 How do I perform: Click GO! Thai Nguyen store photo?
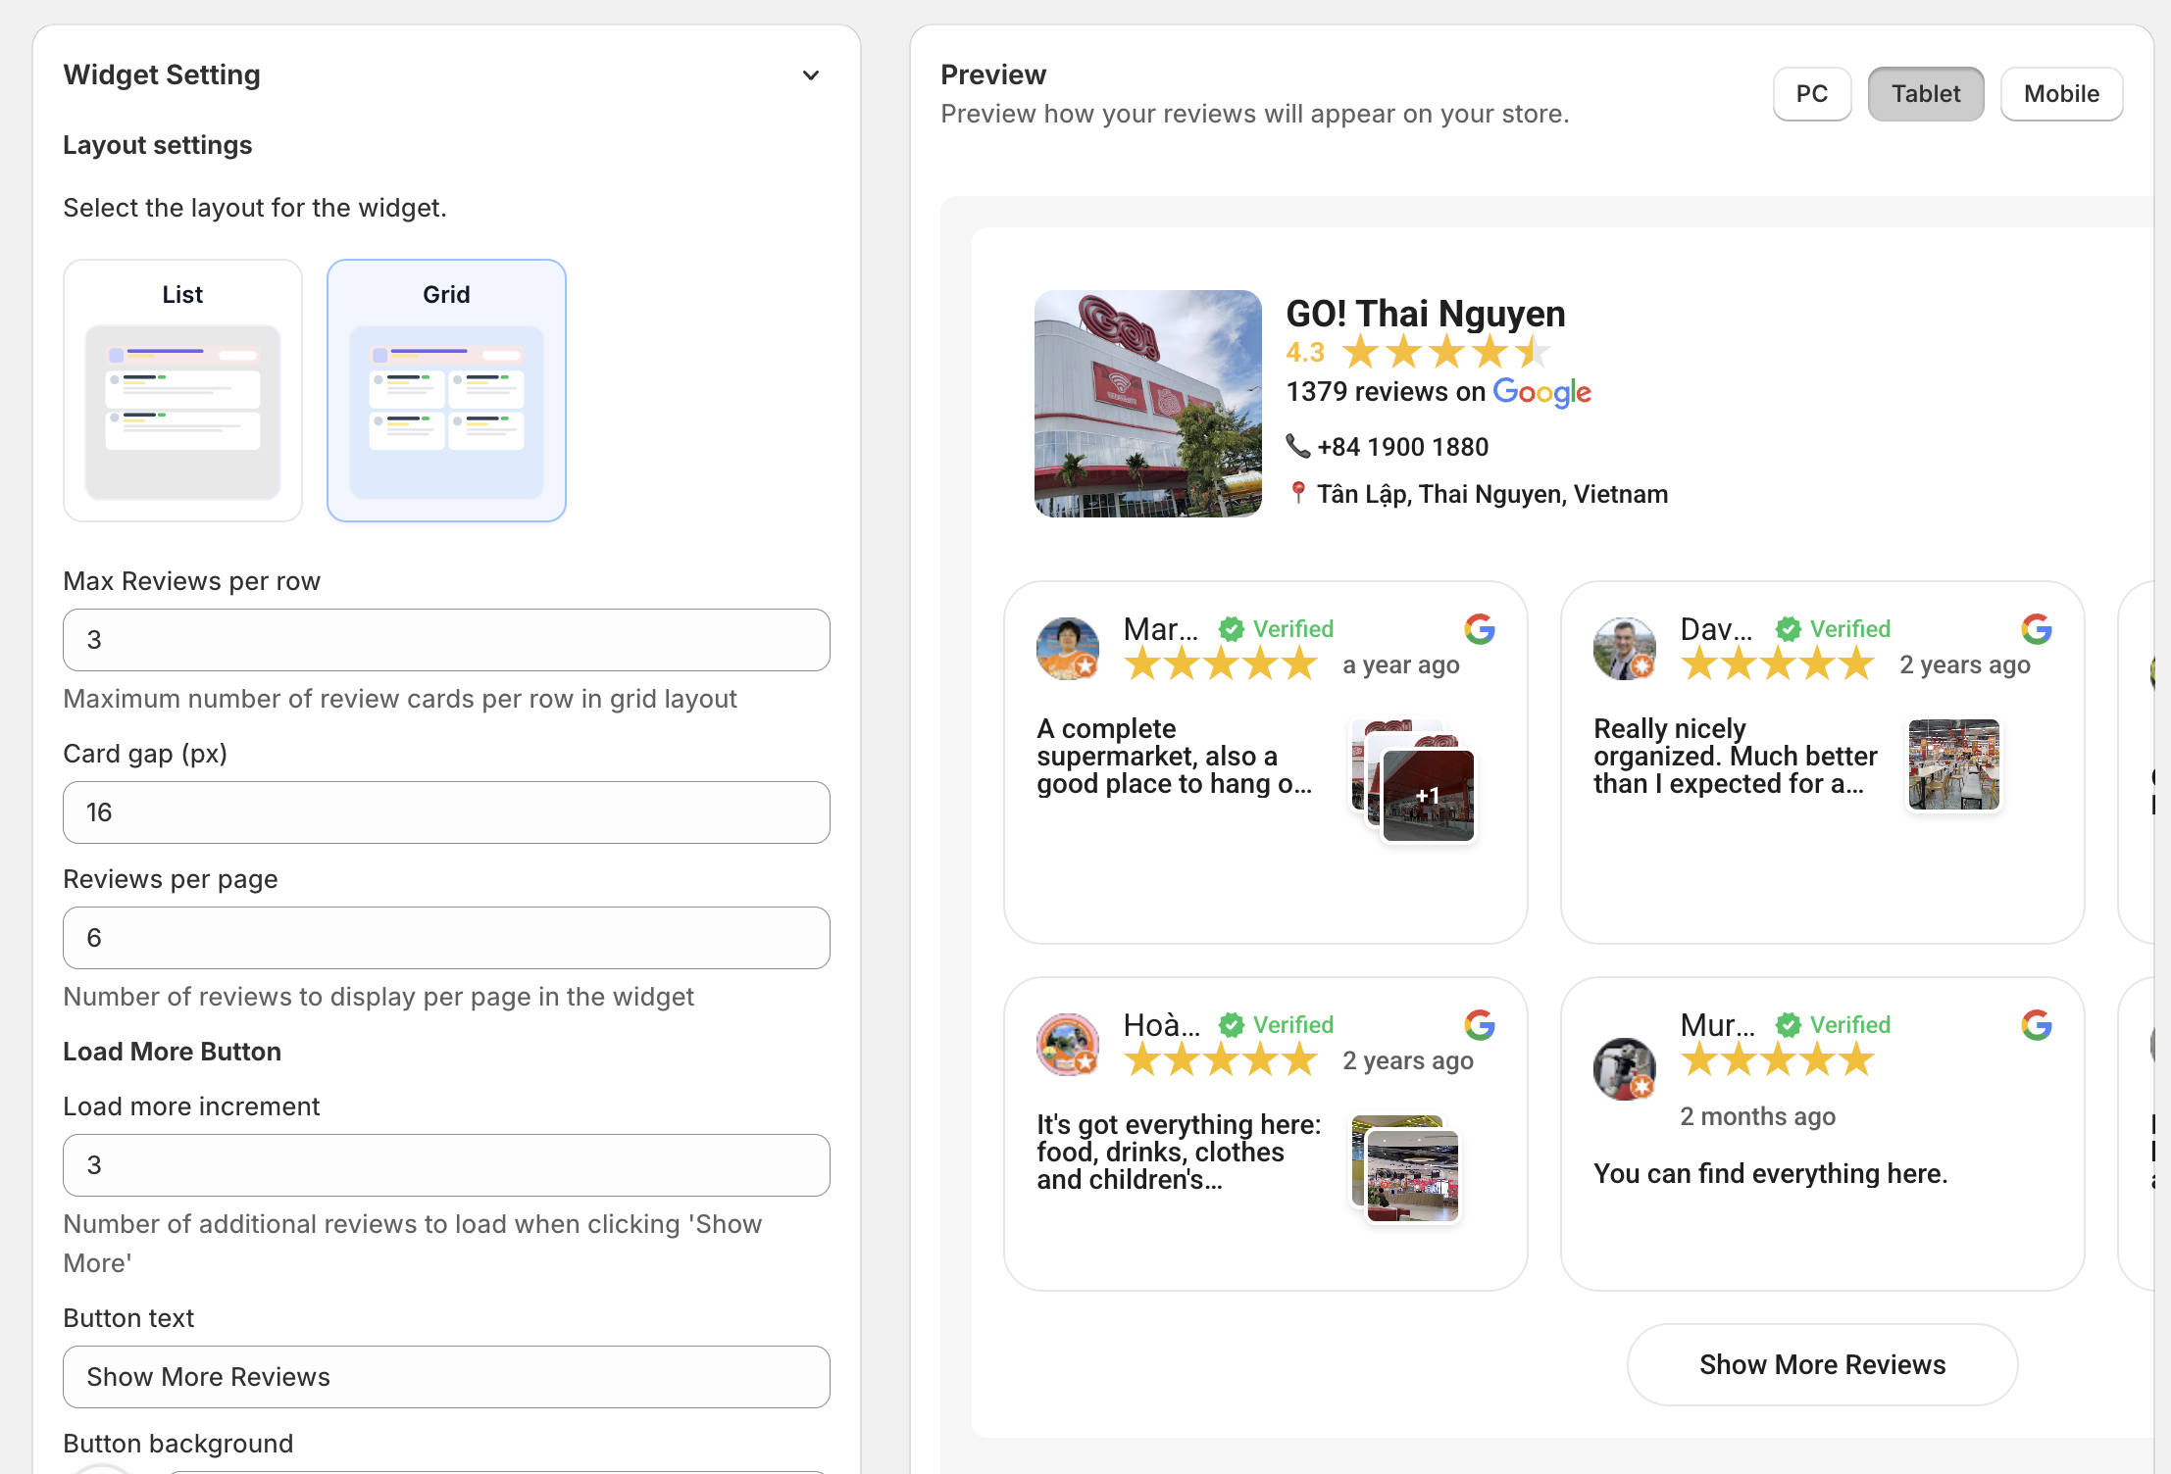[1147, 404]
